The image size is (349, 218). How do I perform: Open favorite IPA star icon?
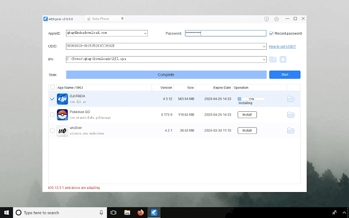point(283,59)
